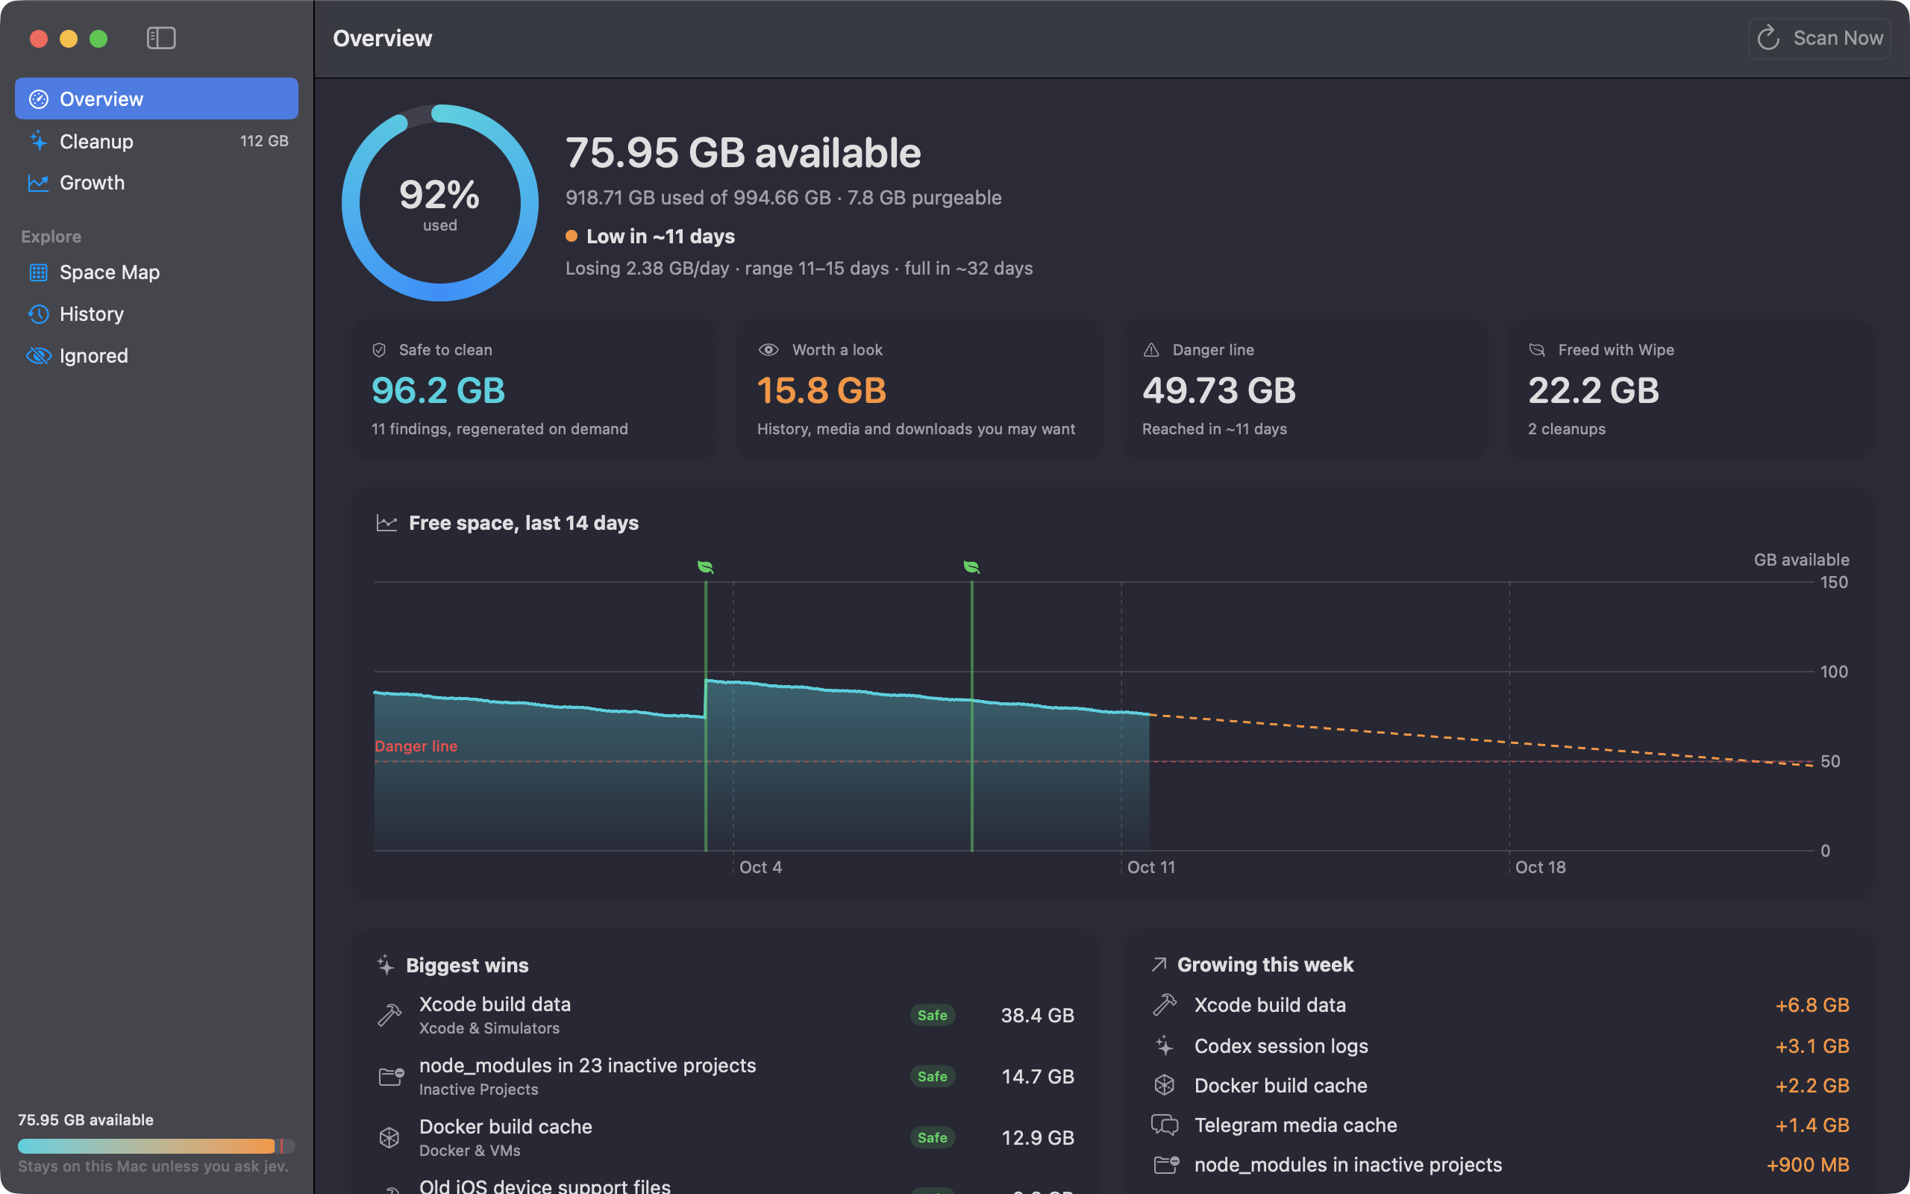Toggle the sidebar panel icon
Screen dimensions: 1910x1194
pos(161,38)
